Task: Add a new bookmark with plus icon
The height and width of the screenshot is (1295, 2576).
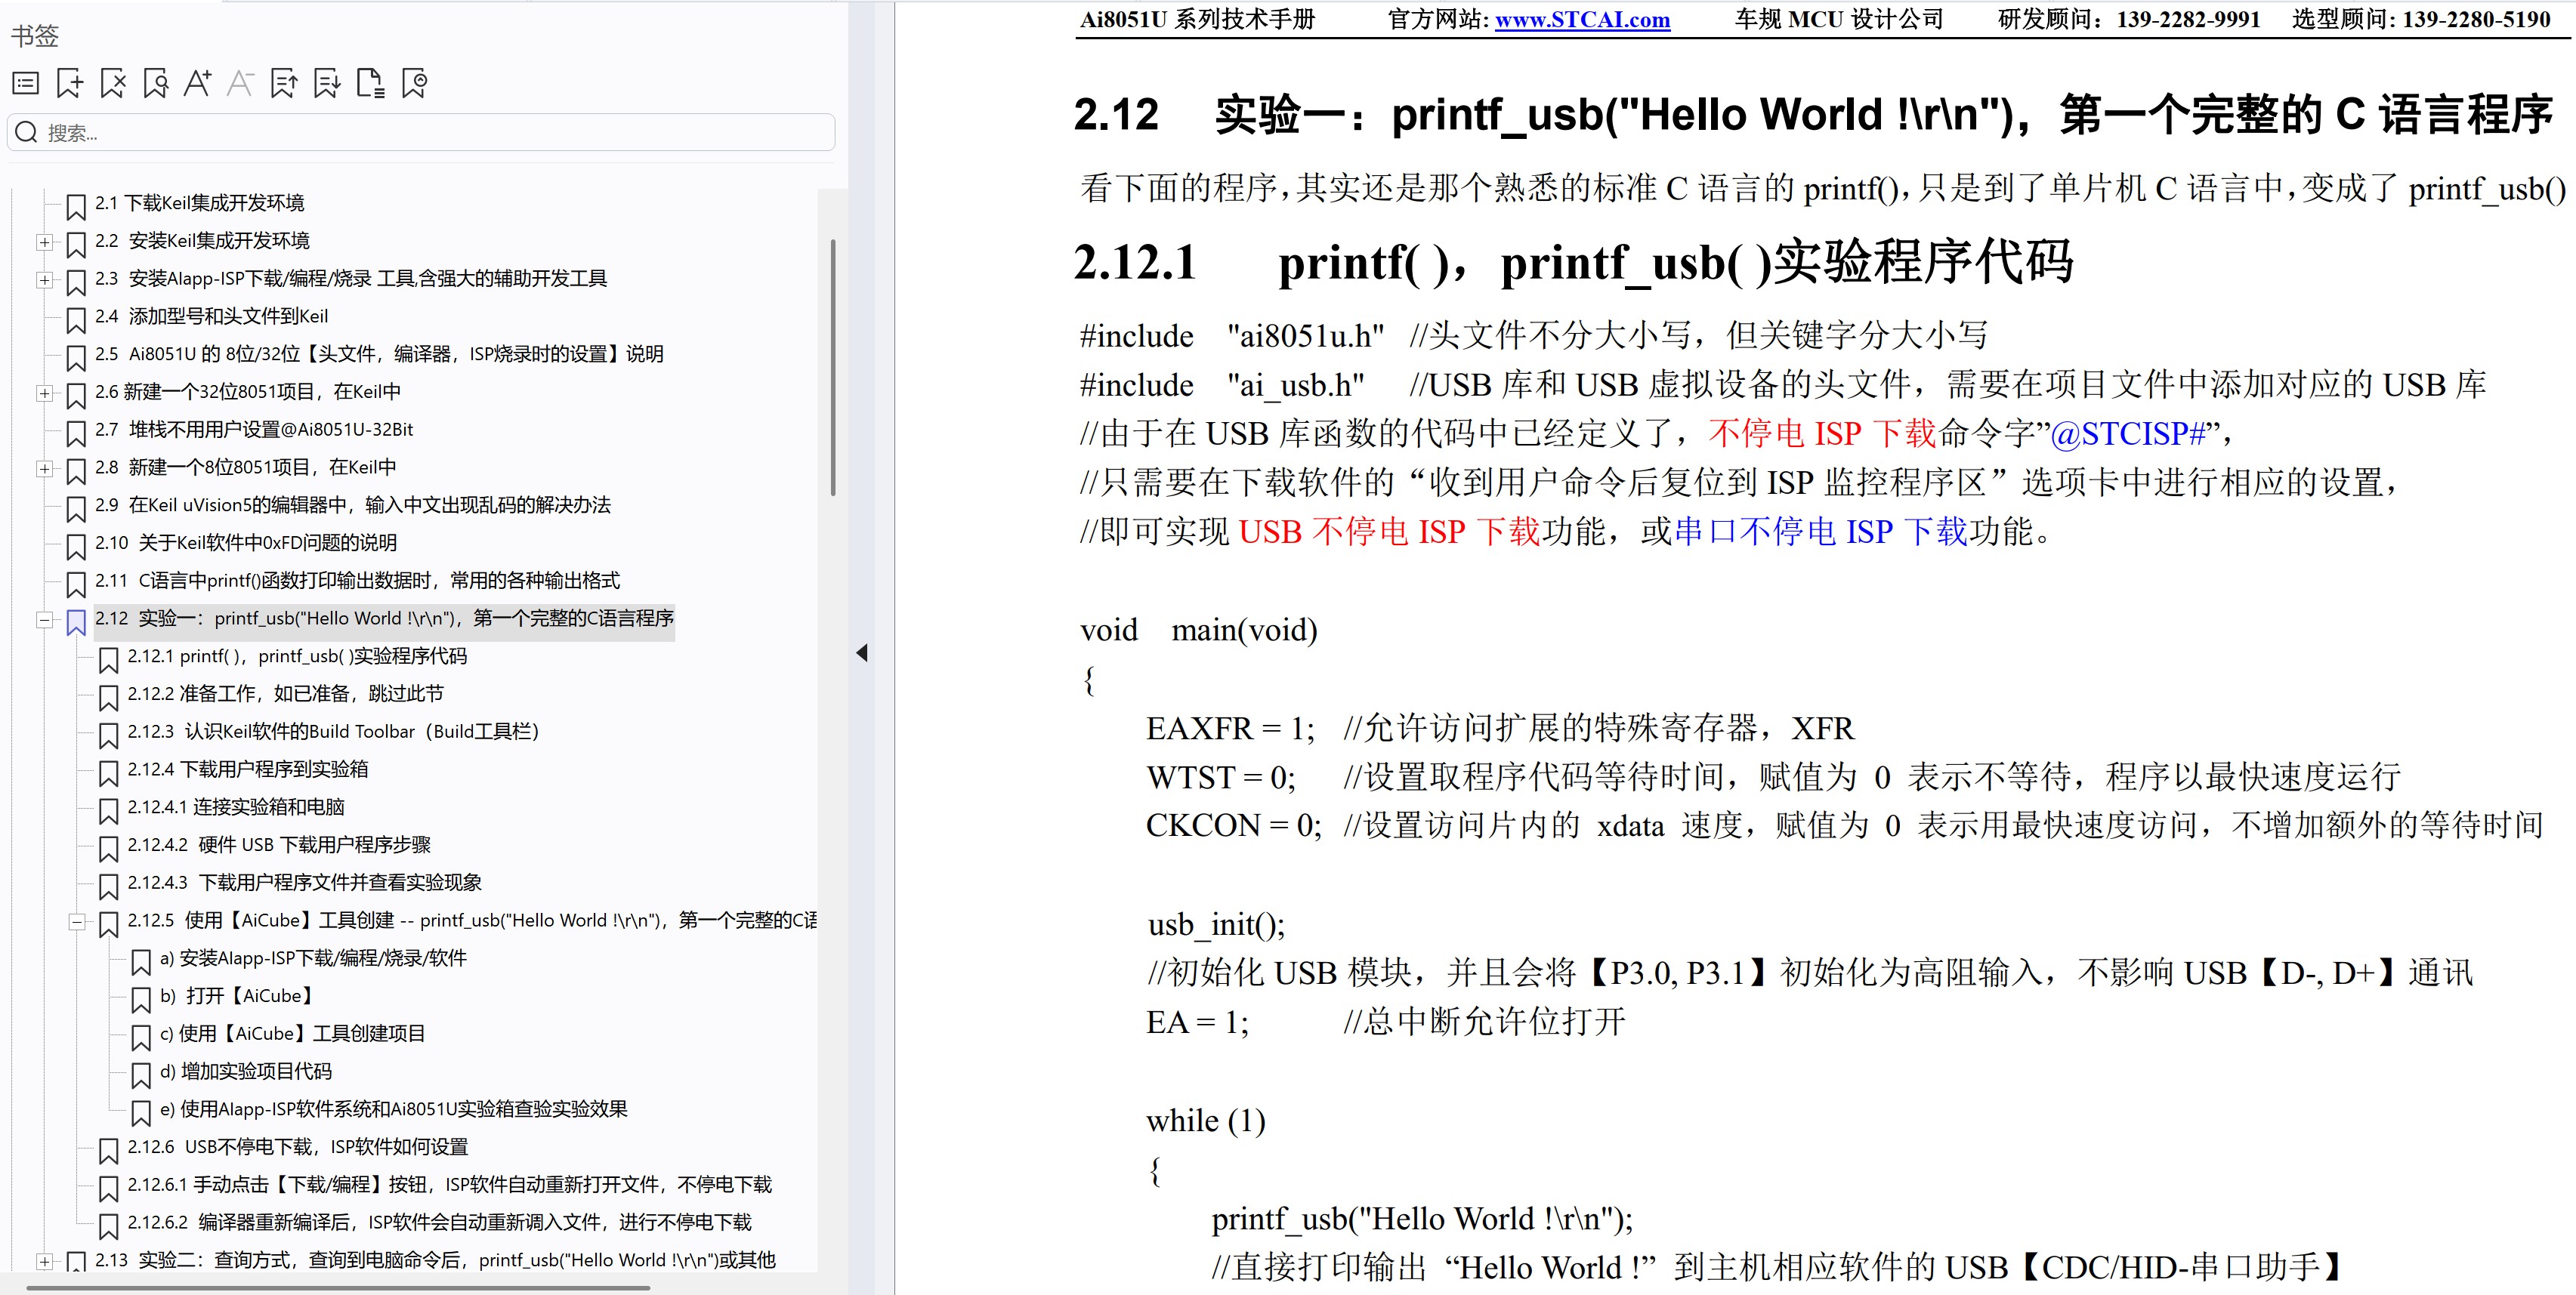Action: (x=69, y=83)
